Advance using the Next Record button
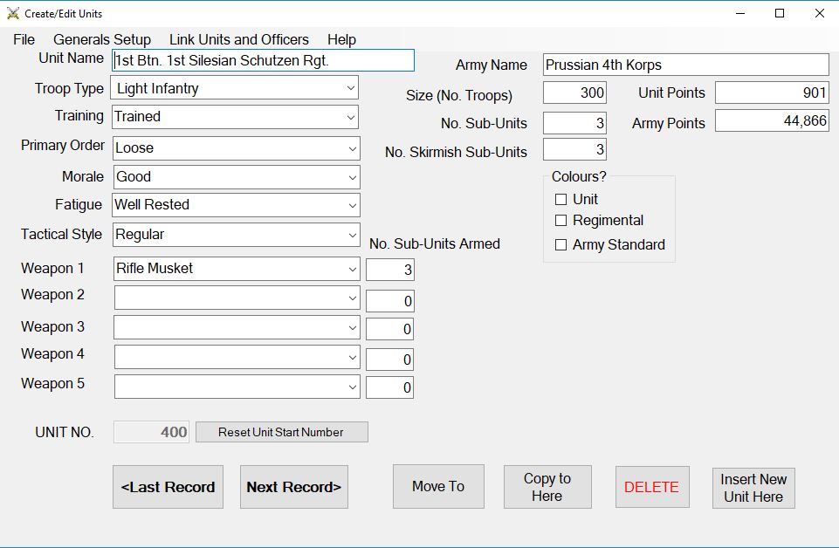This screenshot has height=548, width=839. click(x=294, y=486)
